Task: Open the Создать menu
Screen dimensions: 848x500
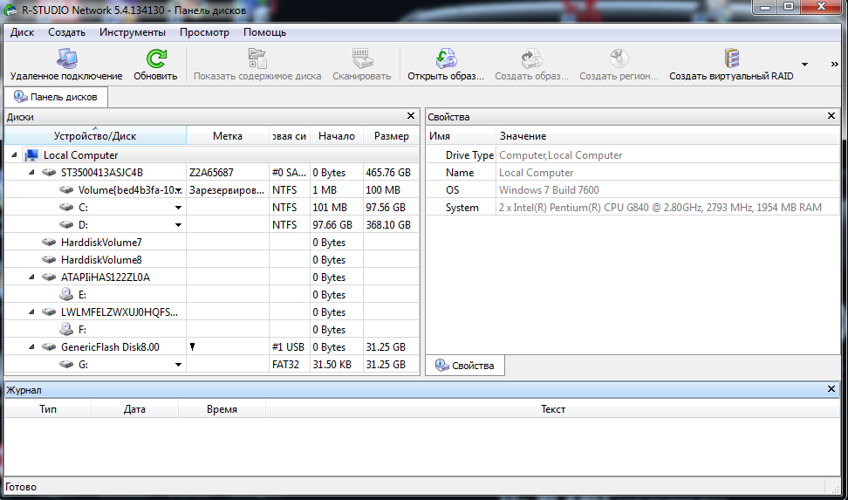Action: click(x=66, y=32)
